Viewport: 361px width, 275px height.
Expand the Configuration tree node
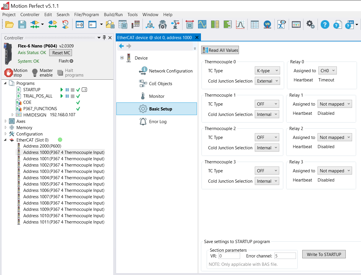[5, 134]
